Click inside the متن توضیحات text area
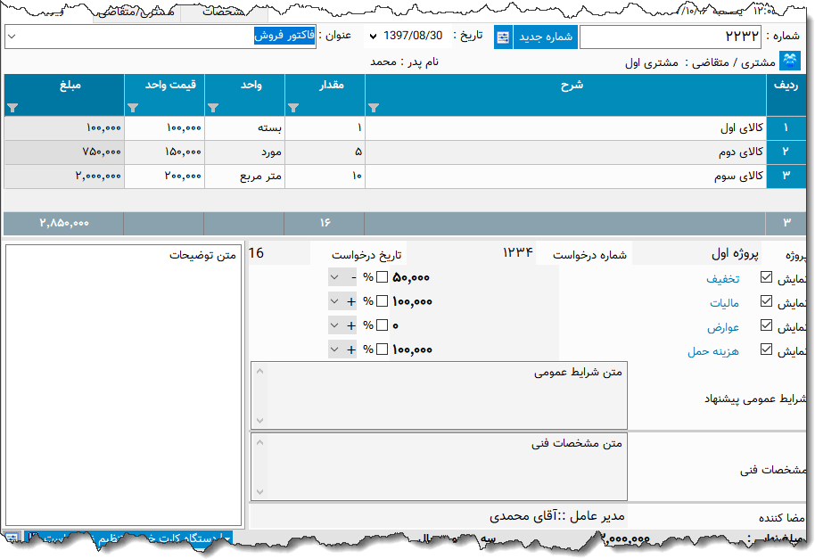This screenshot has height=559, width=815. tap(125, 383)
